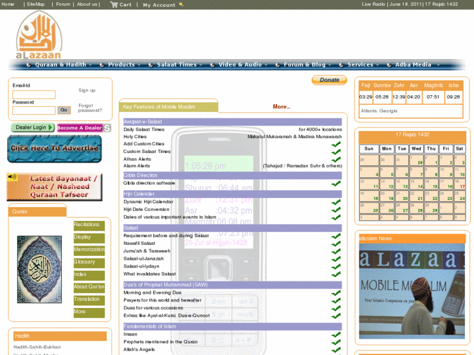Click the Go login button

pyautogui.click(x=64, y=110)
